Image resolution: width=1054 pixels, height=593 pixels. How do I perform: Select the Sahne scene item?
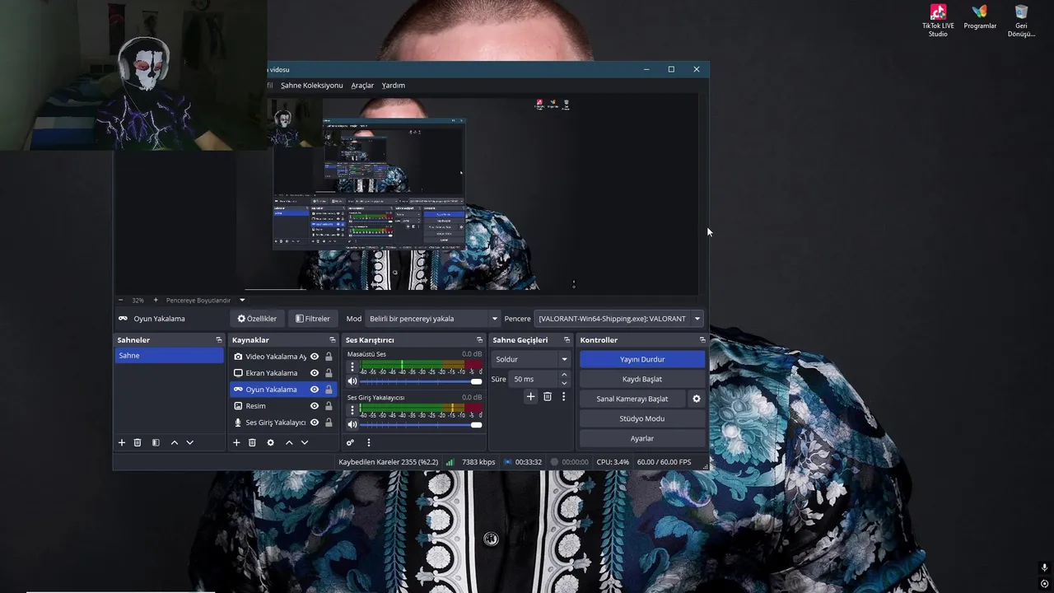[x=169, y=356]
